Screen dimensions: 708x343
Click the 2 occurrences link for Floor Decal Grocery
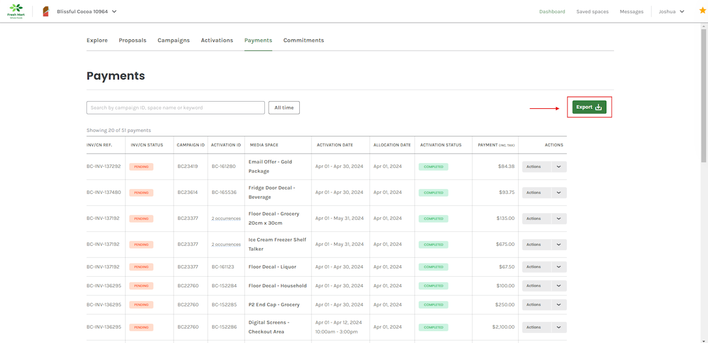(x=226, y=219)
